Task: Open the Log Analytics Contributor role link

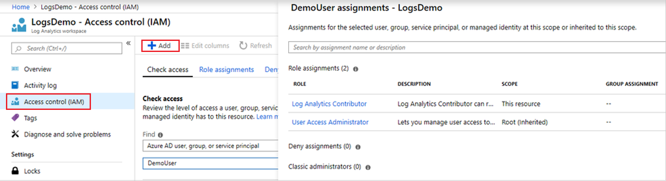Action: (329, 104)
